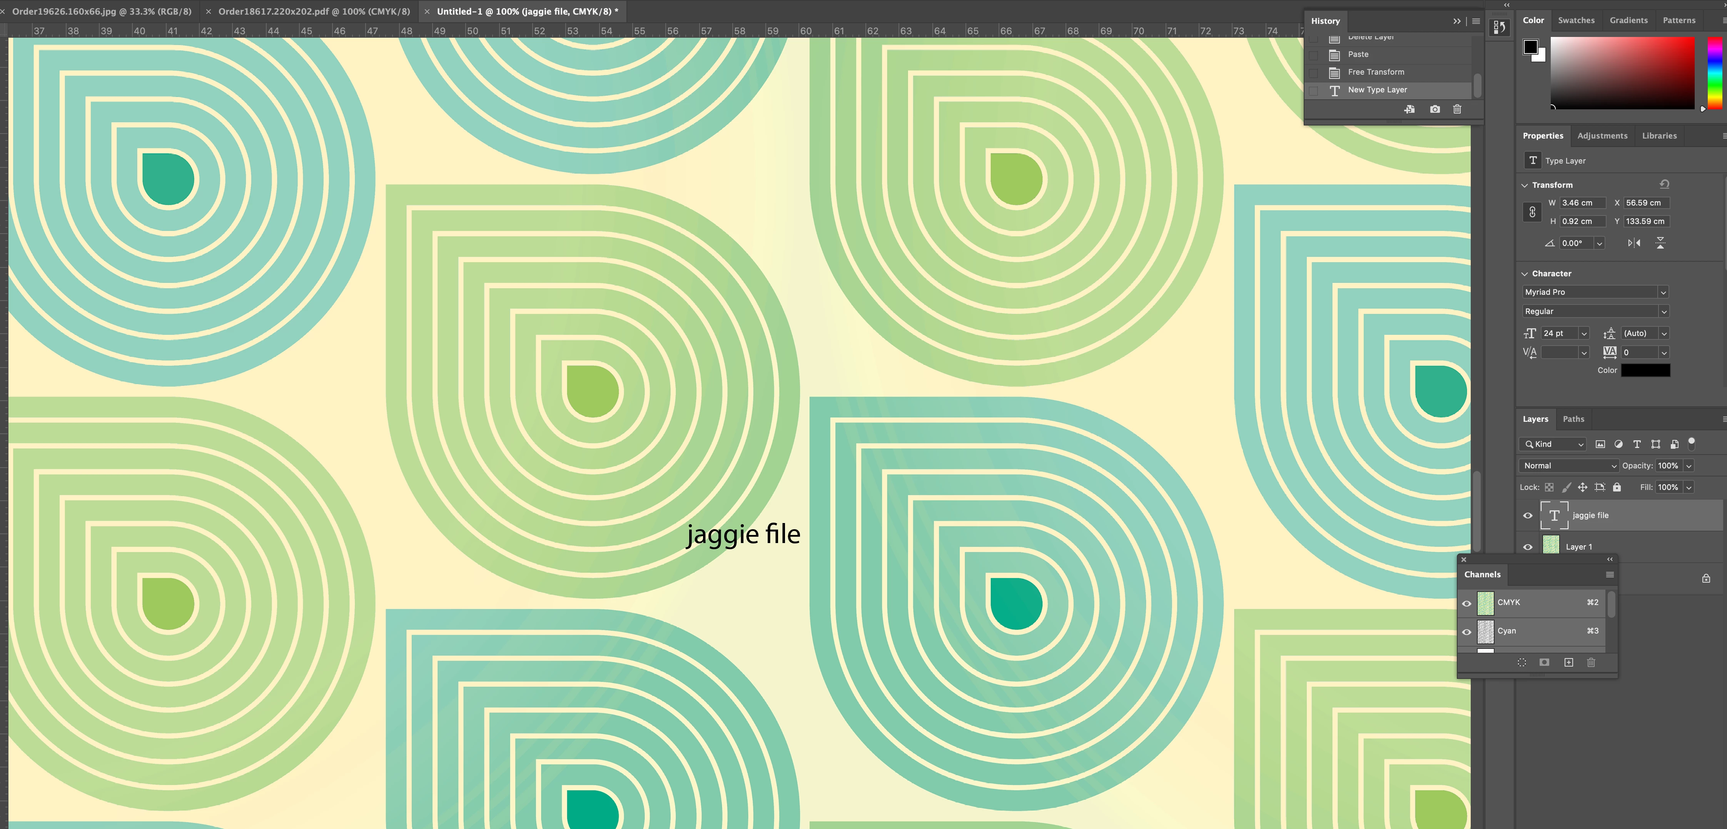1727x829 pixels.
Task: Click the flip horizontal transform icon
Action: click(x=1634, y=243)
